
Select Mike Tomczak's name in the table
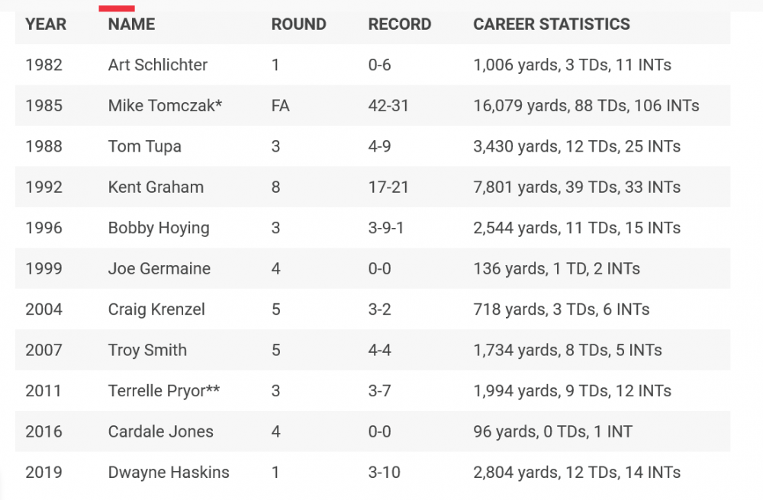(x=165, y=106)
